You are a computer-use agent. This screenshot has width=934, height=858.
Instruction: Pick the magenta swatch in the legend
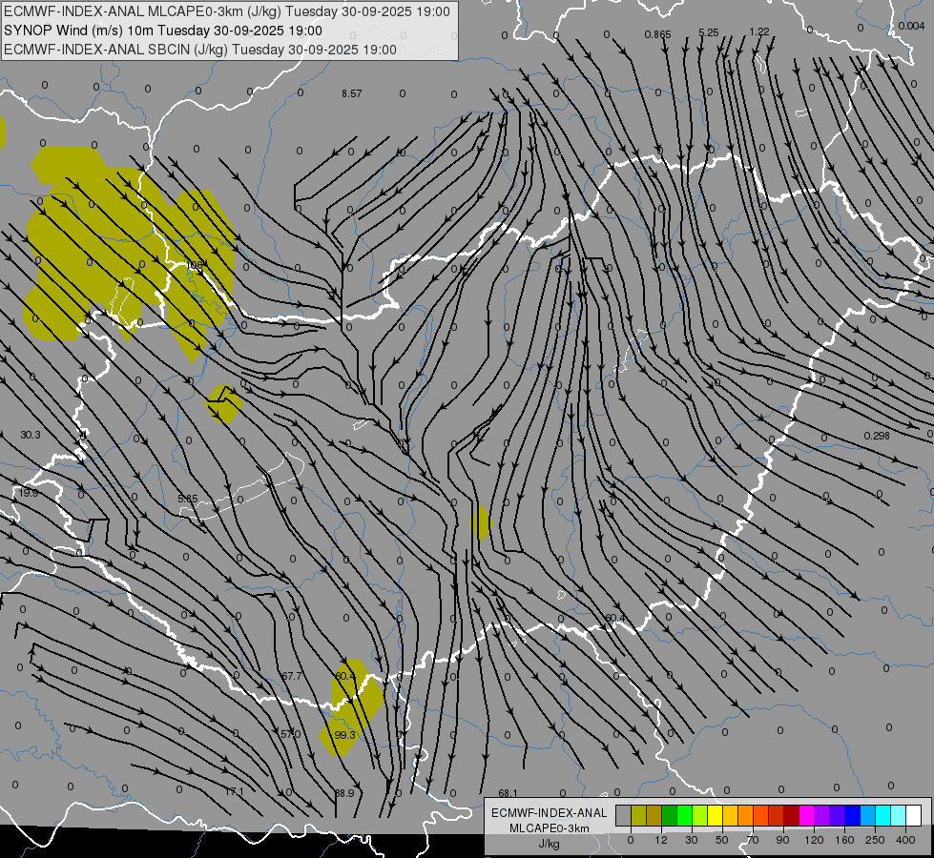[806, 815]
